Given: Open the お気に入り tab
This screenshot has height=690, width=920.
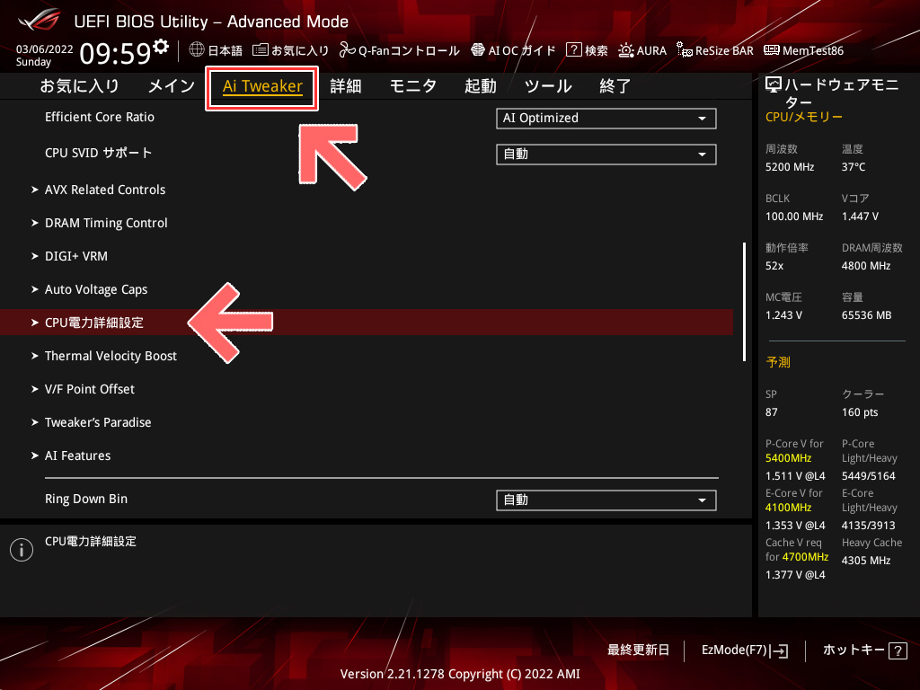Looking at the screenshot, I should (x=80, y=86).
